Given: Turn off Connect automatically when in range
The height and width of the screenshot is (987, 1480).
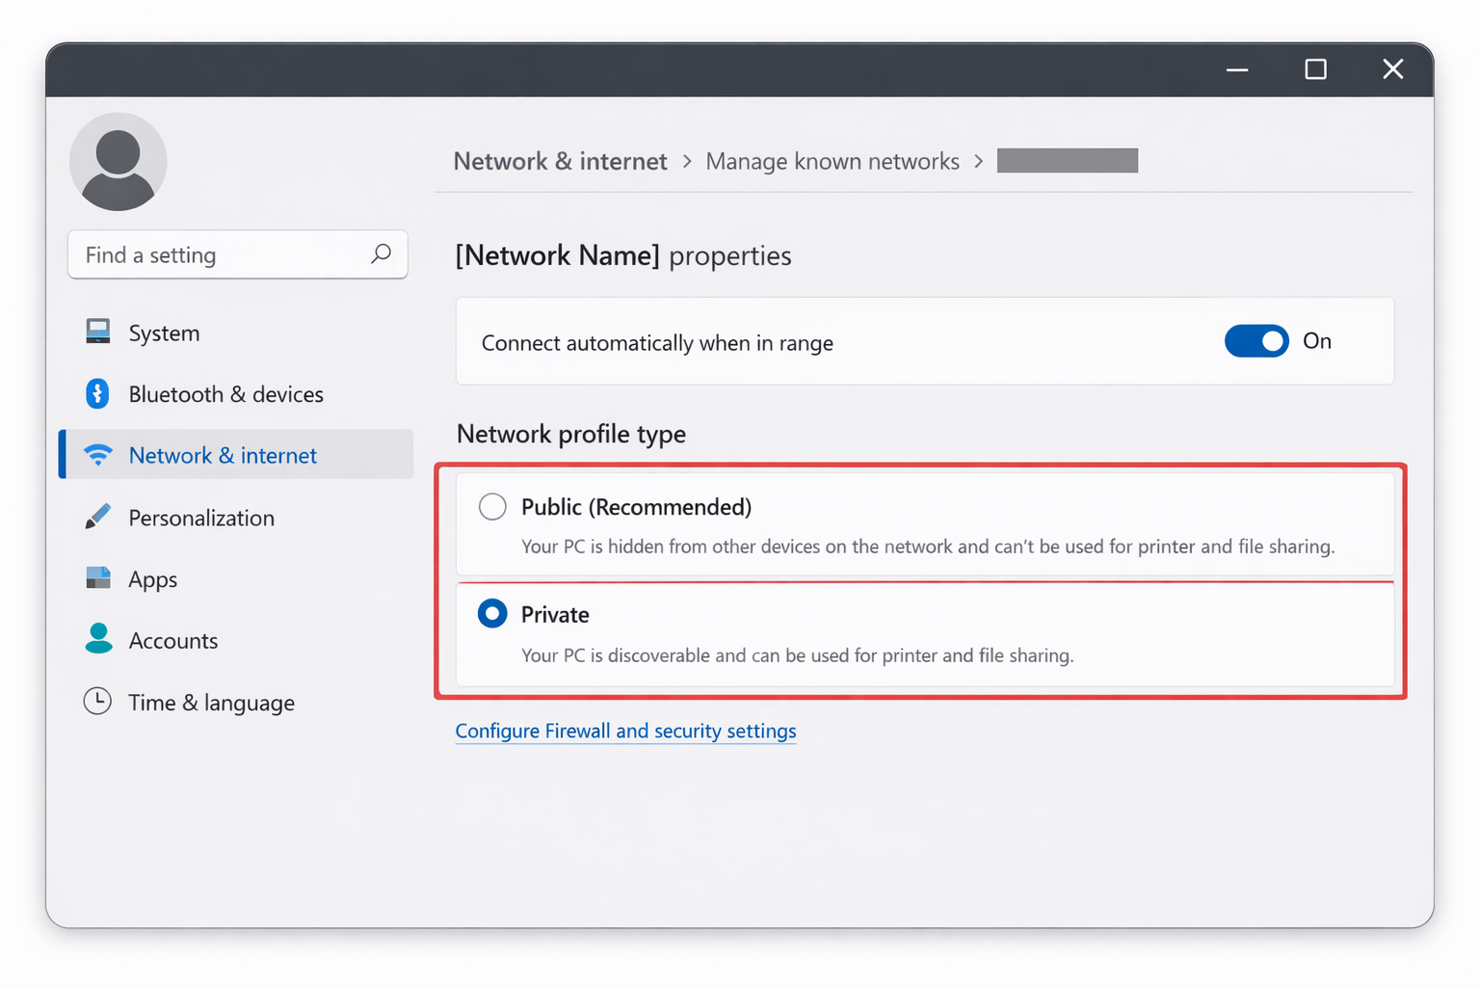Looking at the screenshot, I should pos(1256,341).
